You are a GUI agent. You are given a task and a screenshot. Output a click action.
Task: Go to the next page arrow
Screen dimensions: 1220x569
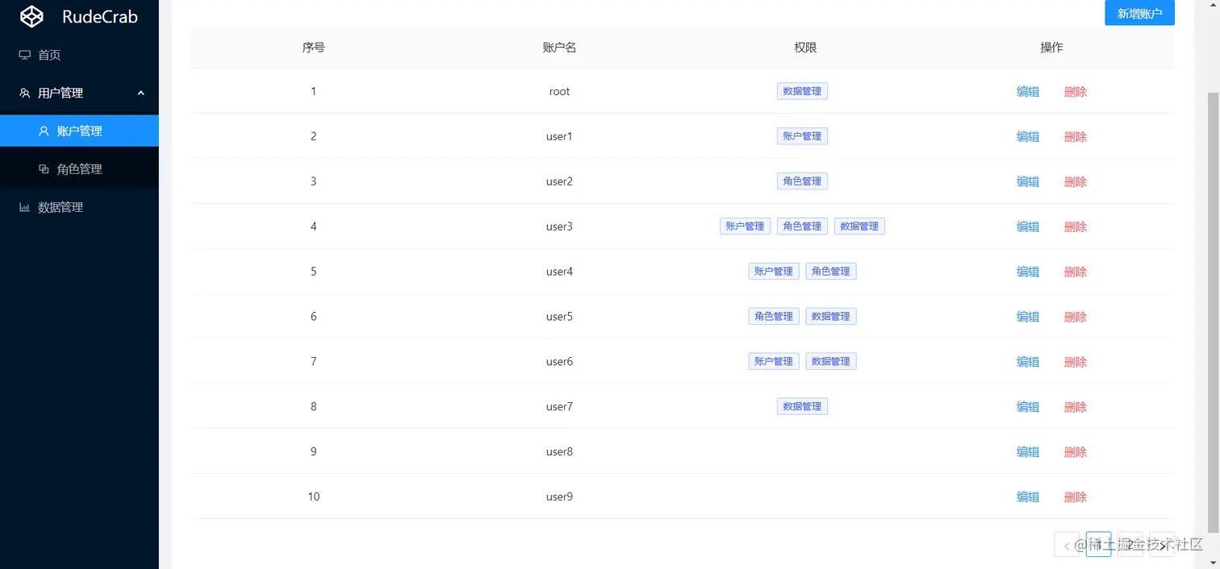(x=1162, y=544)
